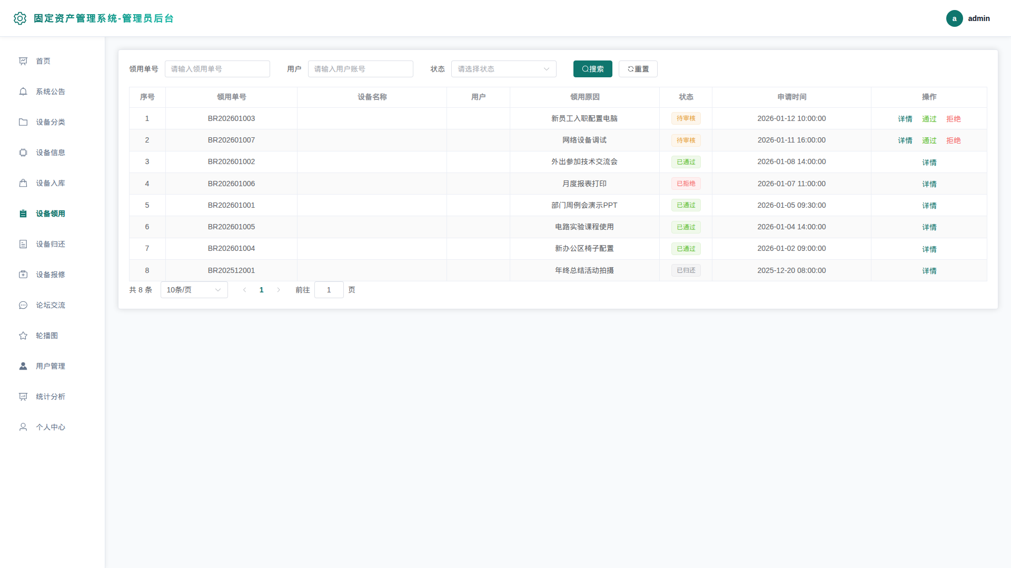
Task: Click the 设备领用 clipboard icon
Action: coord(23,214)
